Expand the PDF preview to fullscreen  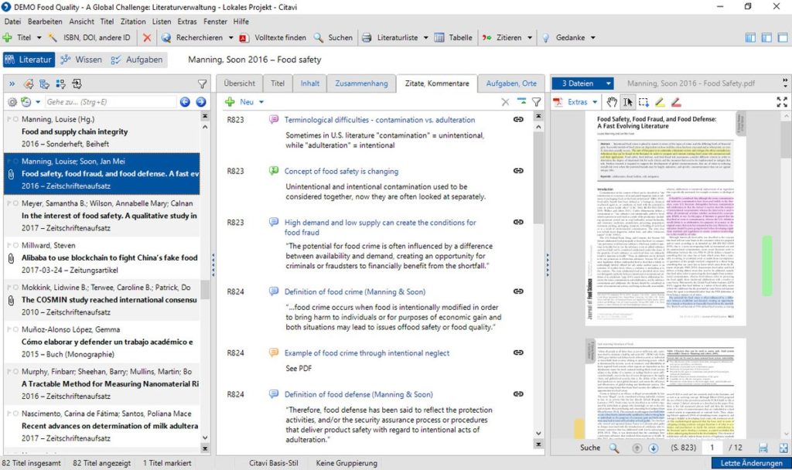(783, 102)
